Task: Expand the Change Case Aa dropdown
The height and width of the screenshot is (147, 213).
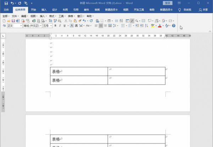Action: tap(91, 26)
